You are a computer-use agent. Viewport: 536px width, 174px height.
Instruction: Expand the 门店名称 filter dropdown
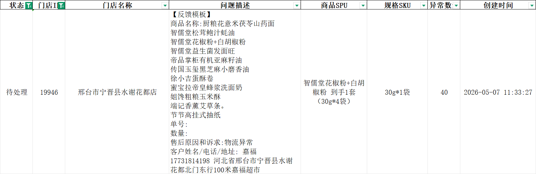pos(165,6)
